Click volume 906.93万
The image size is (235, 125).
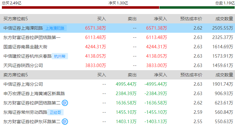(224, 94)
